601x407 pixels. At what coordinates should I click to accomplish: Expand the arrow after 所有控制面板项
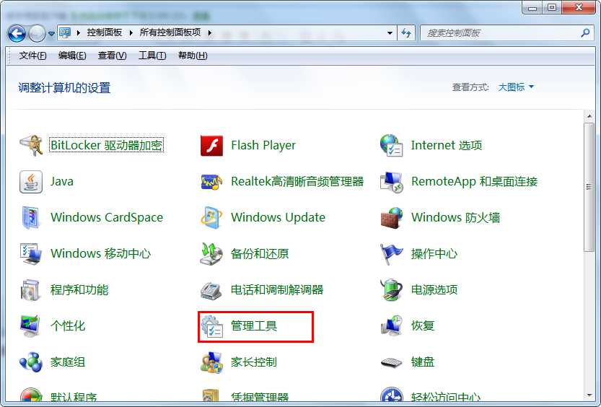pyautogui.click(x=210, y=33)
